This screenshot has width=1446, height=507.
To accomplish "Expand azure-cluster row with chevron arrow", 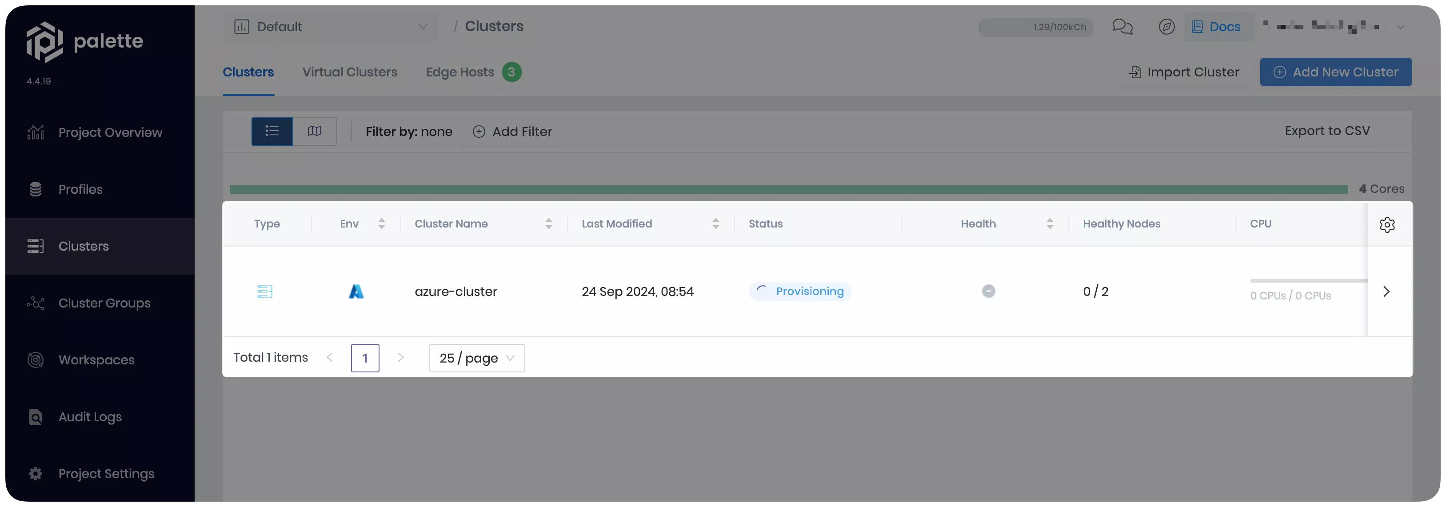I will (x=1386, y=291).
